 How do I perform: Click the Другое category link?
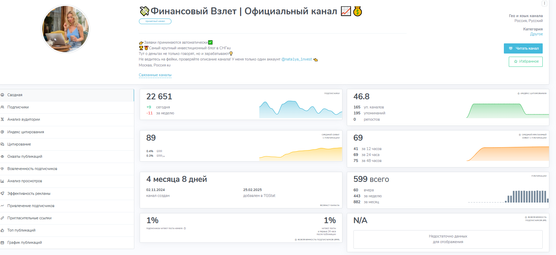coord(536,34)
